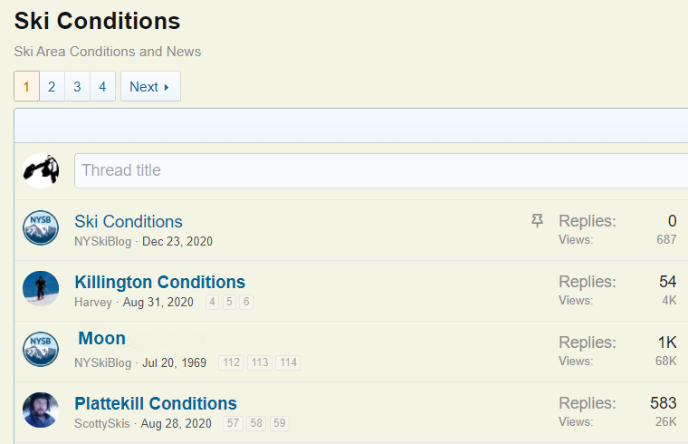Select page 2 in pagination

click(x=52, y=87)
